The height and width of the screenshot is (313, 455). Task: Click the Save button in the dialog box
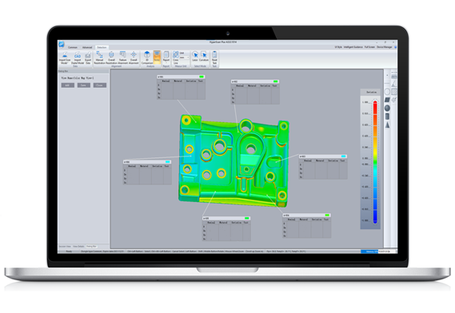(x=84, y=85)
